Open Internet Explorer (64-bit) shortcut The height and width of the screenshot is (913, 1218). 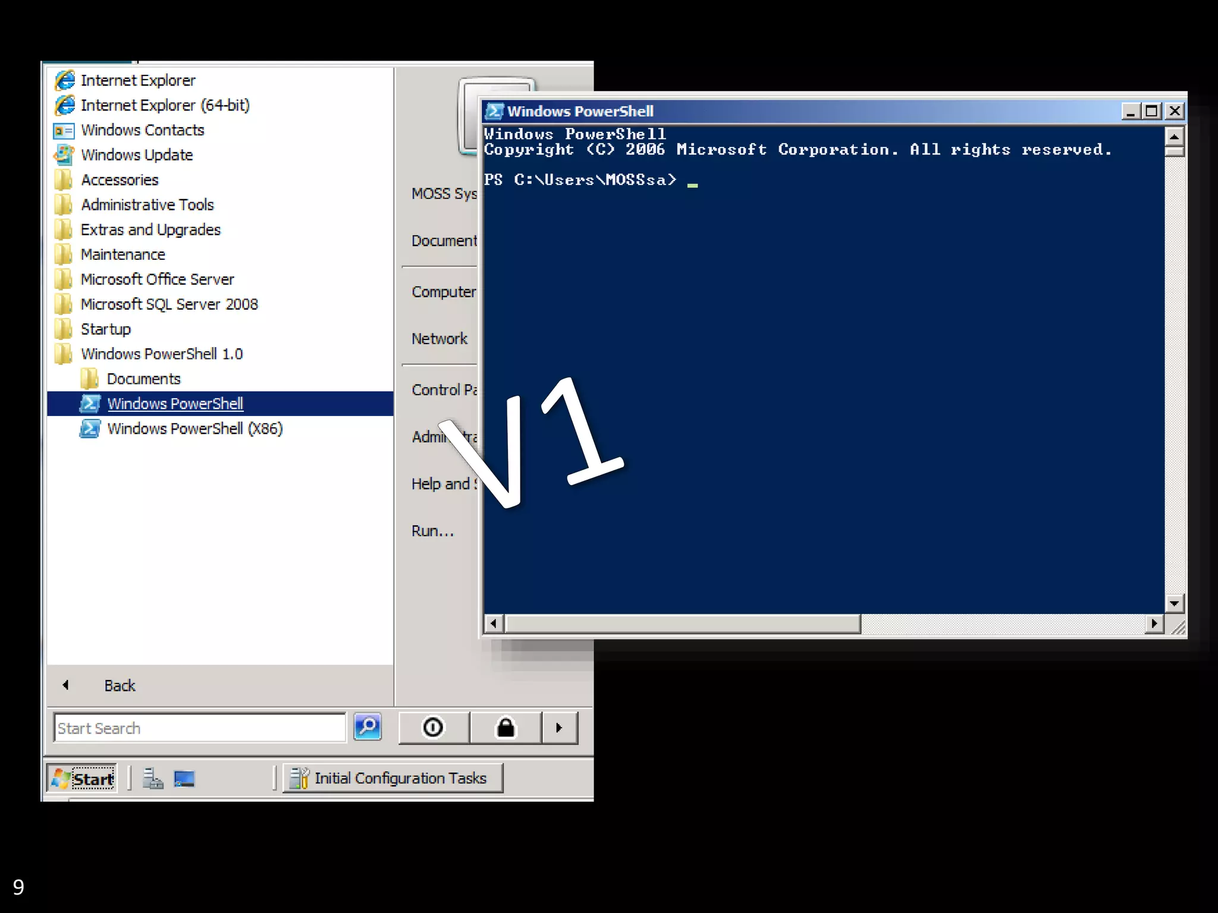click(x=165, y=105)
